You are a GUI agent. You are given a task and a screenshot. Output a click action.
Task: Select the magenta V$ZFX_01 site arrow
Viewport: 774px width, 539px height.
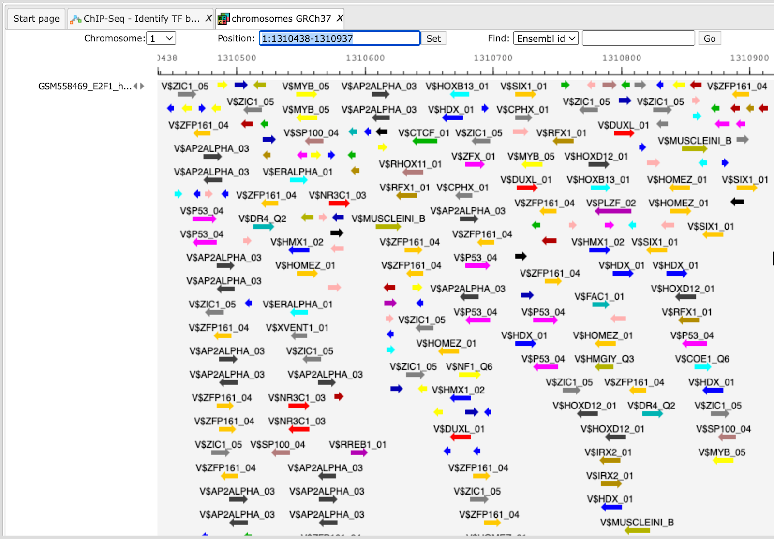click(x=475, y=164)
